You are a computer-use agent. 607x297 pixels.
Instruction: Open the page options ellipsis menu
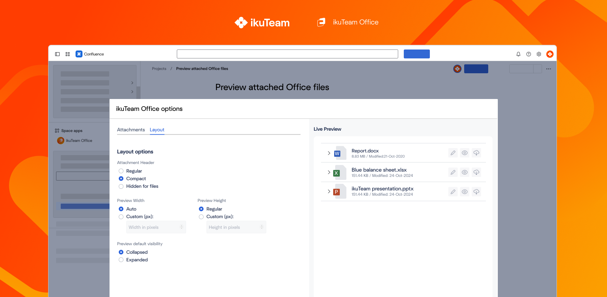click(x=549, y=69)
